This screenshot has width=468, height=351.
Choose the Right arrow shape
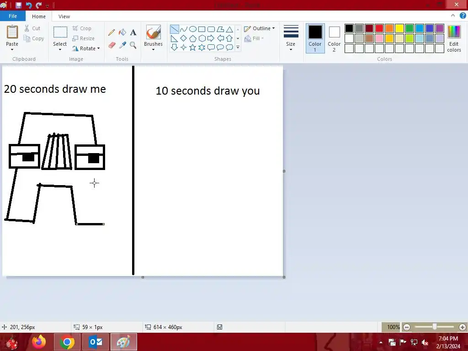click(x=211, y=38)
